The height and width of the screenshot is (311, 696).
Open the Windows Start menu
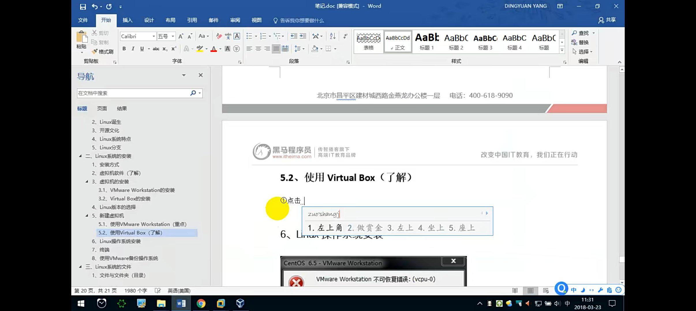click(x=81, y=303)
